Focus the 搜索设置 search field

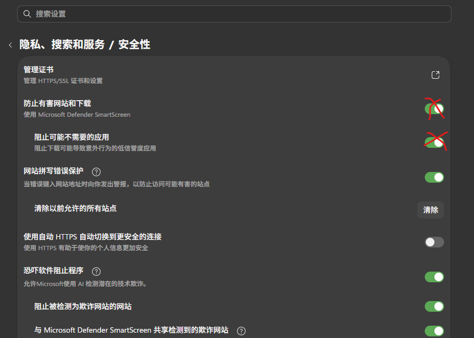(234, 14)
